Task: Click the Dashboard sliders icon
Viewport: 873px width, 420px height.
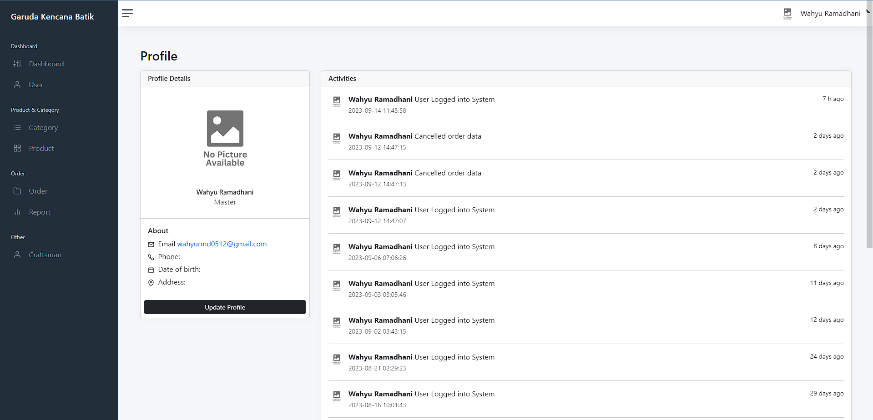Action: (x=17, y=64)
